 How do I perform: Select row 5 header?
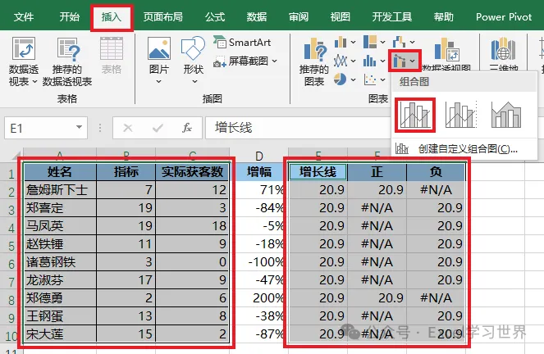pyautogui.click(x=11, y=245)
